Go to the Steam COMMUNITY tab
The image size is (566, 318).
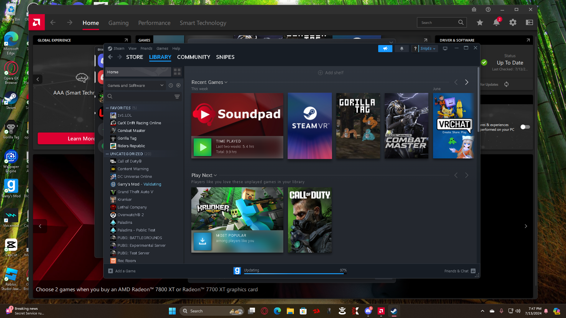[x=194, y=57]
